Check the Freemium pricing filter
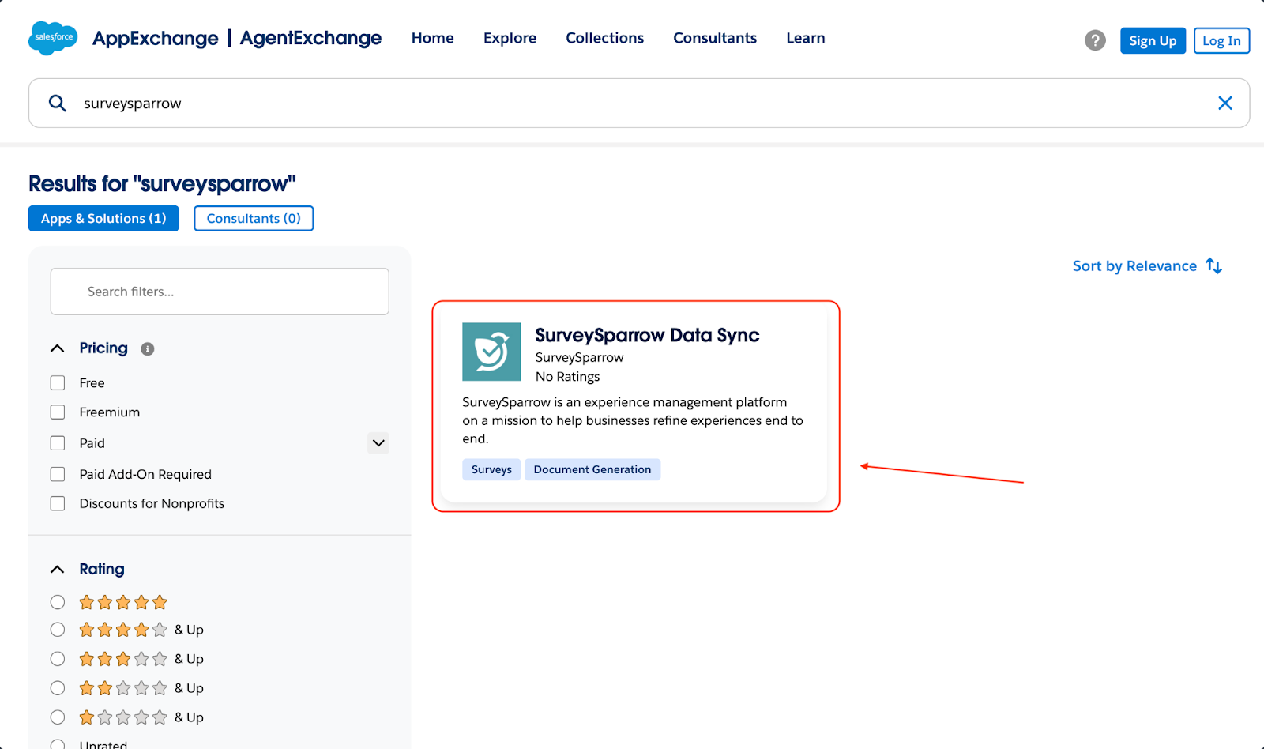Screen dimensions: 1264x749 [x=58, y=412]
